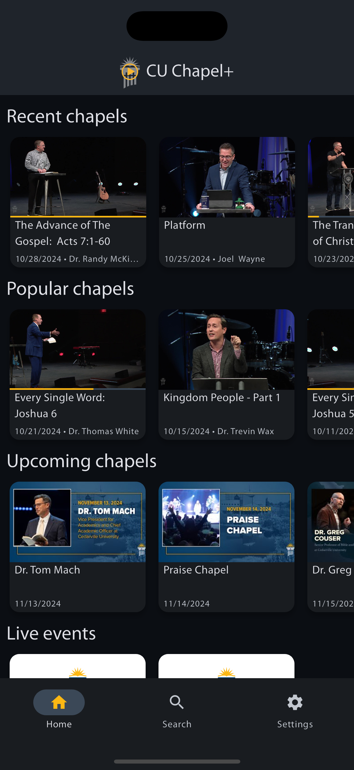
Task: Tap the 'Settings' tab label
Action: coord(295,724)
